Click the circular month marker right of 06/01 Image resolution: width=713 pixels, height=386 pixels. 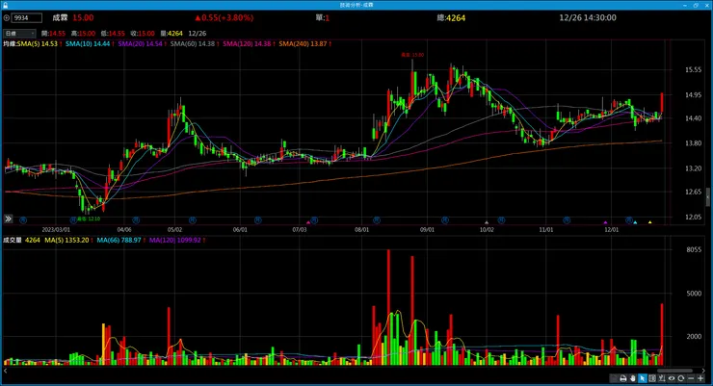coord(258,220)
